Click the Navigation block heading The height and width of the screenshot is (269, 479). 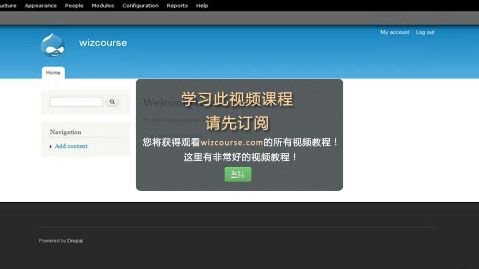[66, 132]
